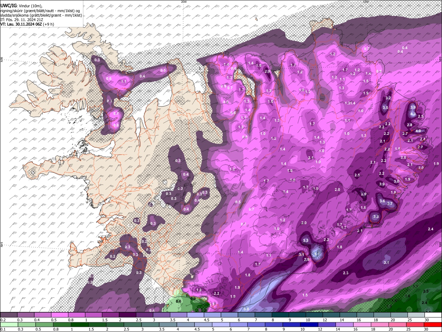Select the 5–6 light blue swatch on lower scale
The image size is (442, 332).
tap(221, 325)
